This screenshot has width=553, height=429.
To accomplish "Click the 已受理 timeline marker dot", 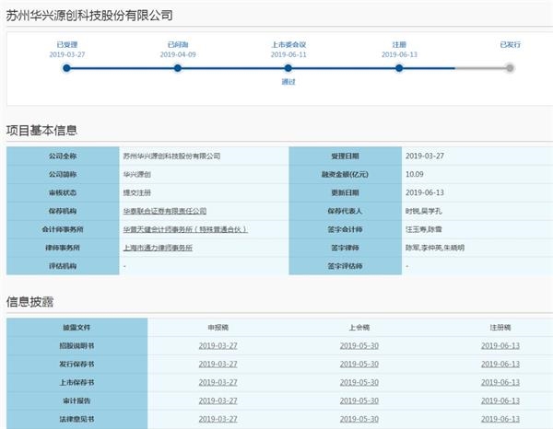I will click(x=66, y=68).
